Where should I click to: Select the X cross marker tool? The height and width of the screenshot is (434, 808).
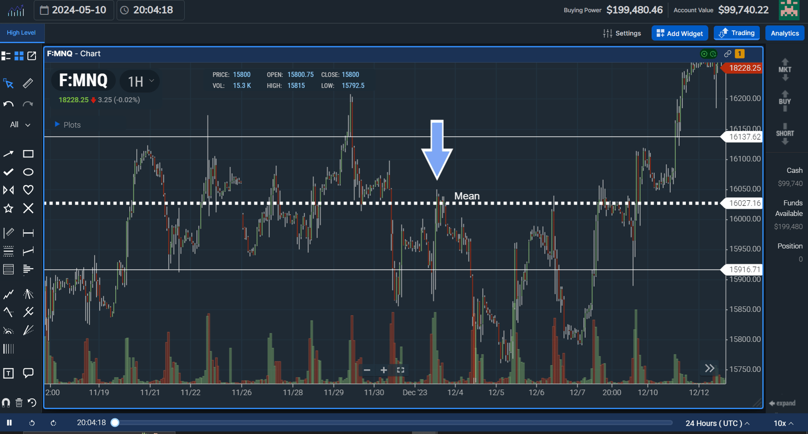(28, 208)
